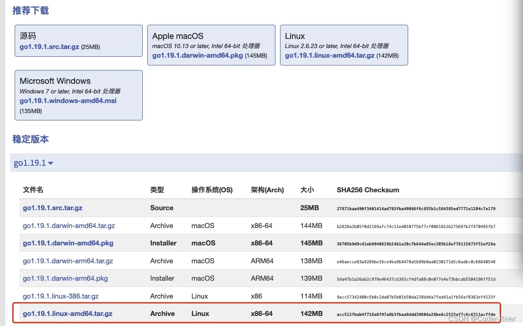Screen dimensions: 523x326
Task: Download go1.19.1.linux-386.tar.gz archive
Action: (61, 296)
